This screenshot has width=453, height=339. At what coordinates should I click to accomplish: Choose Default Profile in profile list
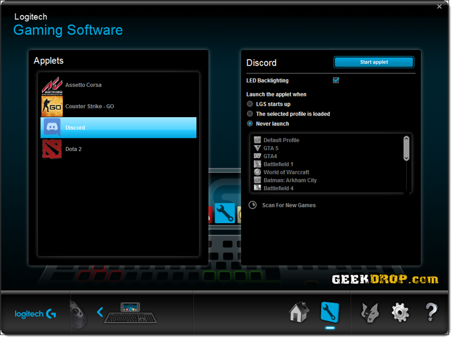(281, 140)
